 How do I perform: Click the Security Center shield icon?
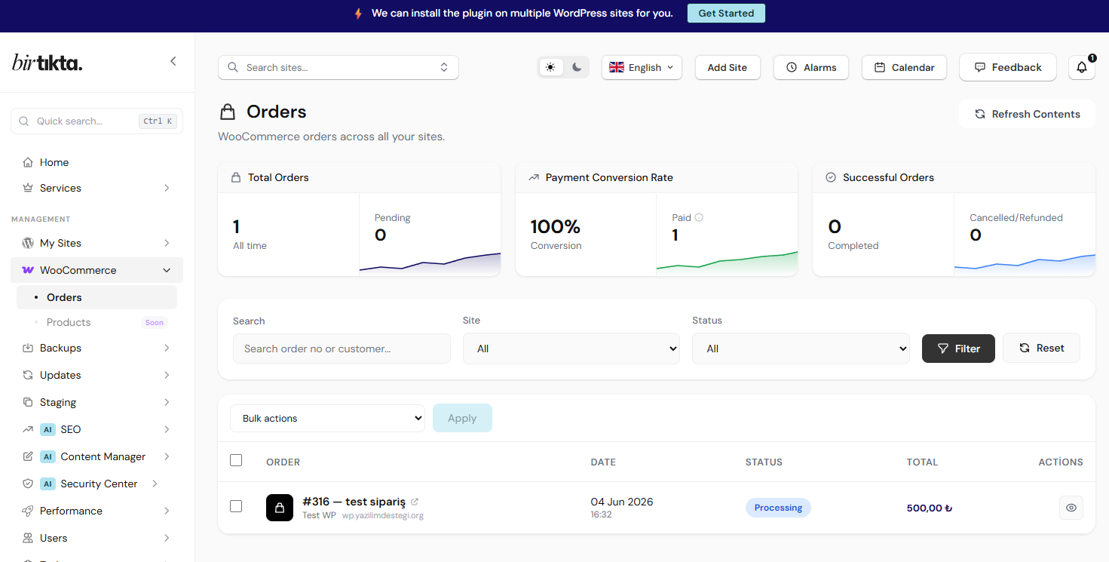[28, 484]
